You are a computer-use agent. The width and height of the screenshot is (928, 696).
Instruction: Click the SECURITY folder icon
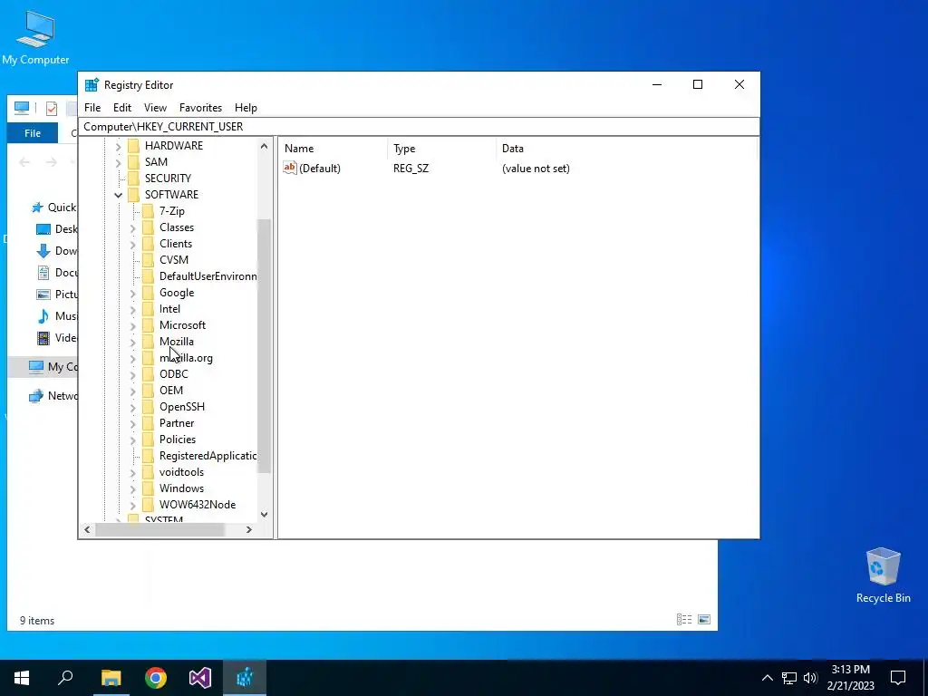coord(134,179)
